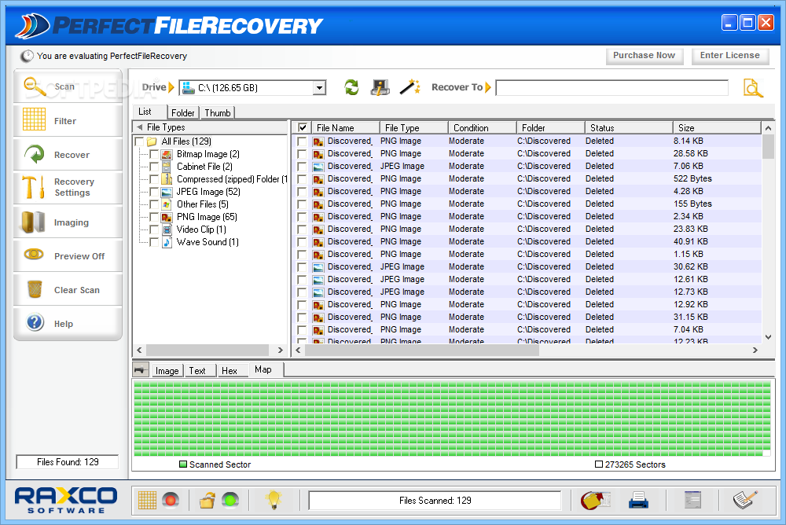Viewport: 786px width, 525px height.
Task: Check the JPEG Image (52) checkbox
Action: tap(154, 192)
